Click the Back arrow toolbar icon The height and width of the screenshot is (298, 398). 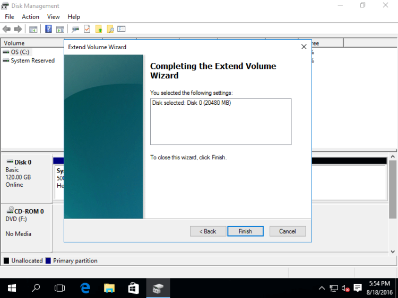[7, 29]
